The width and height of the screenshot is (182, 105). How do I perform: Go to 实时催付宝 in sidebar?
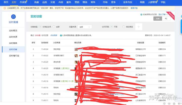point(14,56)
